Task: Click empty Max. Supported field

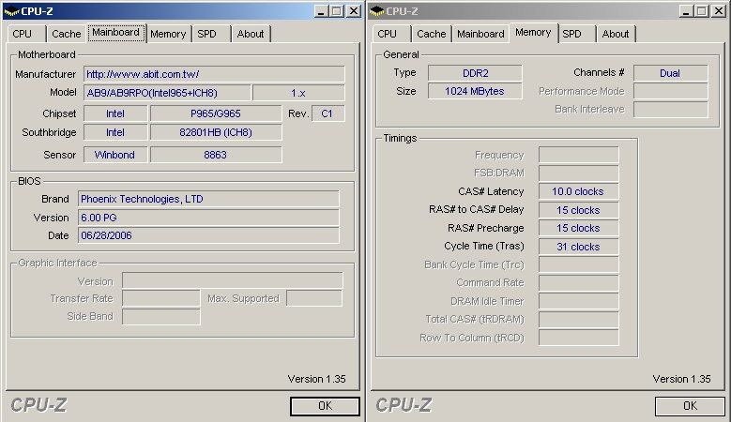Action: coord(314,298)
